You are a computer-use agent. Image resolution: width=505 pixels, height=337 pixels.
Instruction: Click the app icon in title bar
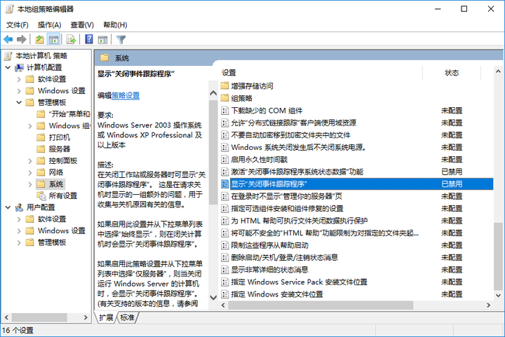pos(10,9)
